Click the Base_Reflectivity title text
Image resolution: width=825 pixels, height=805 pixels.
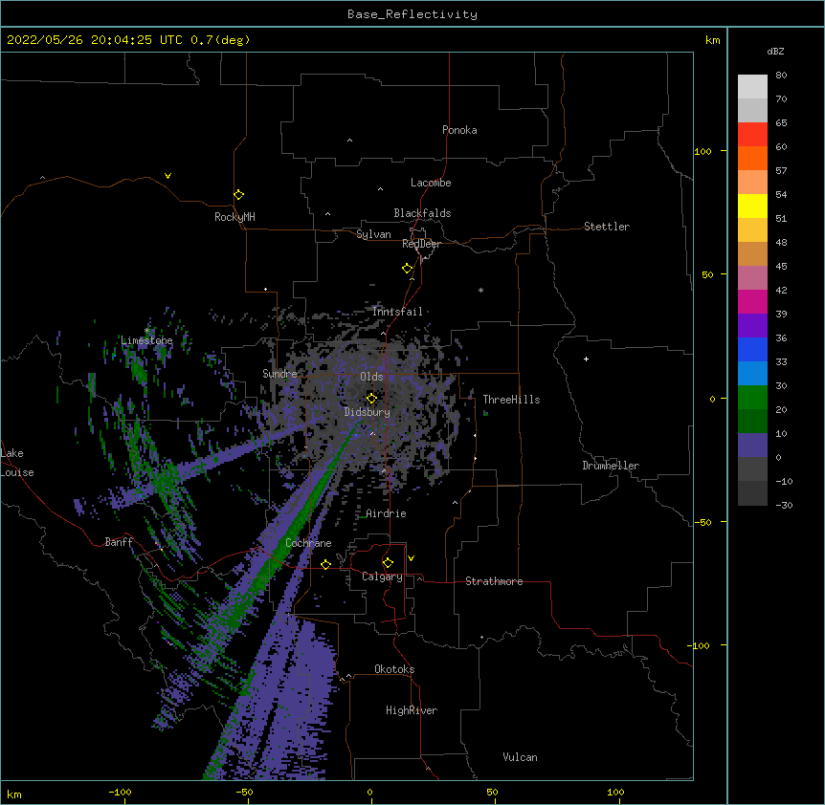point(412,14)
